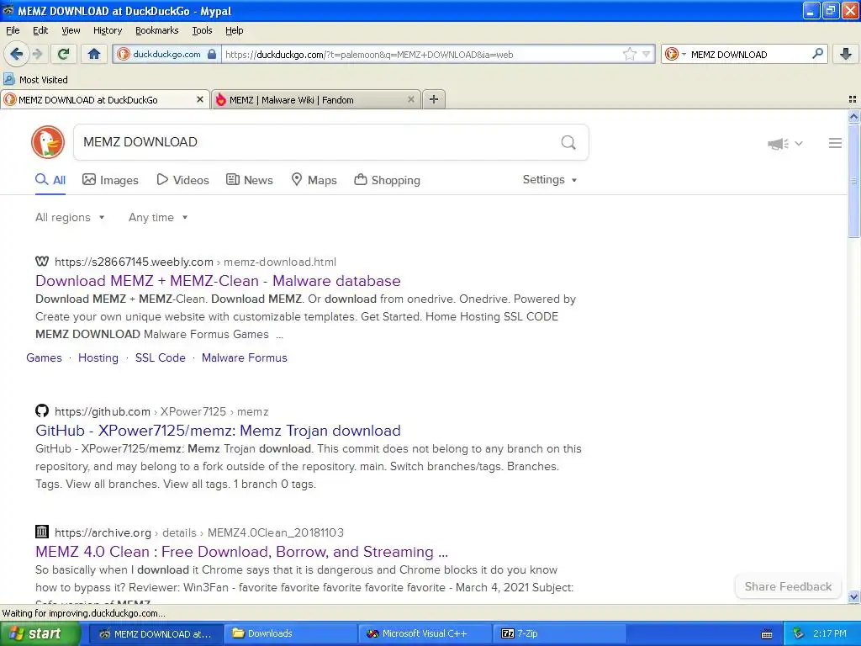Reload the current page

click(63, 54)
